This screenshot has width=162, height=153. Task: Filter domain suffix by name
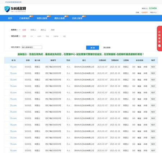(56, 36)
